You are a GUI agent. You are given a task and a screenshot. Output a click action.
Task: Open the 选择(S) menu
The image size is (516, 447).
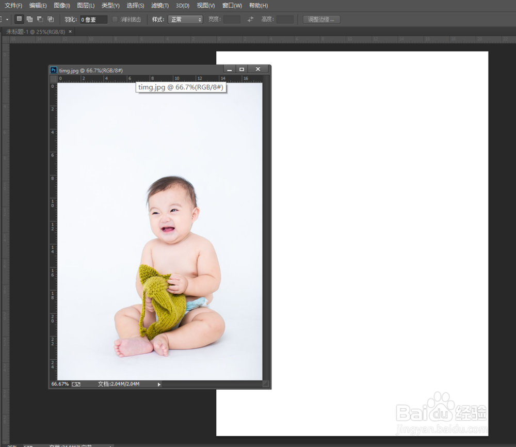[x=135, y=6]
